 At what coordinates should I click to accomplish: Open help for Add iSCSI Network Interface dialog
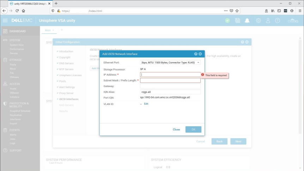196,54
